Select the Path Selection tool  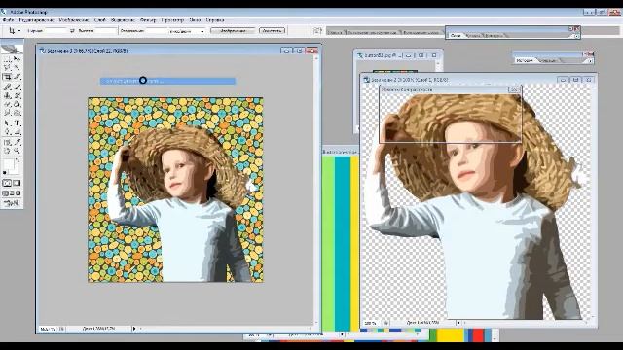(7, 123)
